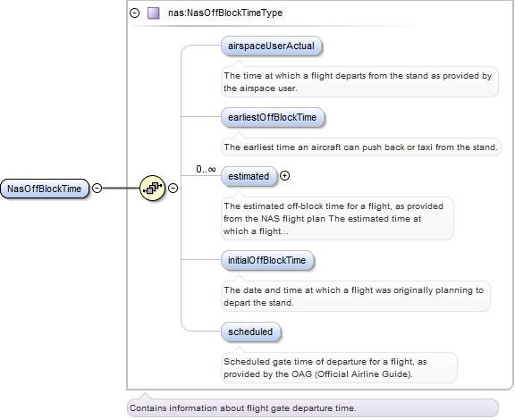Collapse the nas:NasOffBlockTimeType container
The image size is (515, 420).
[x=135, y=13]
